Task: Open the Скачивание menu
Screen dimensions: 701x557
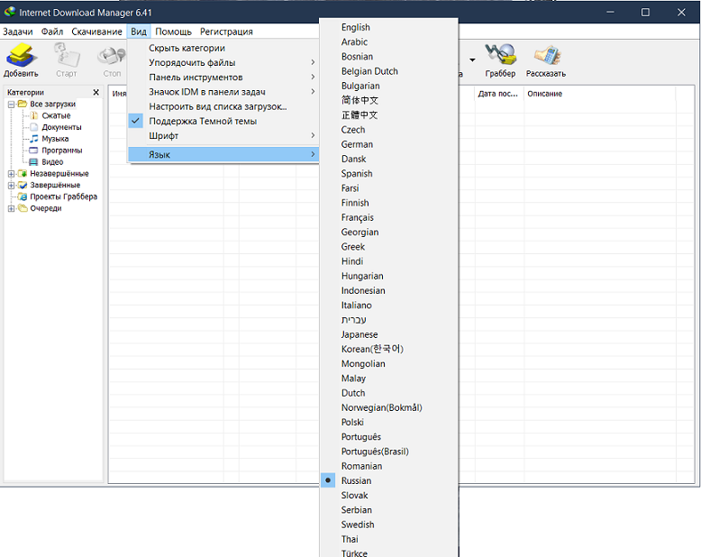Action: pos(96,32)
